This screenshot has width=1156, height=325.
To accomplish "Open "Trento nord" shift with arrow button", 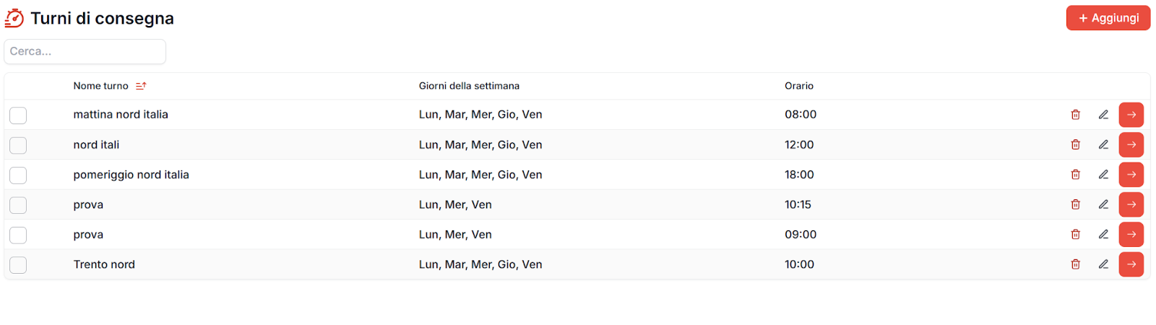I will 1131,264.
